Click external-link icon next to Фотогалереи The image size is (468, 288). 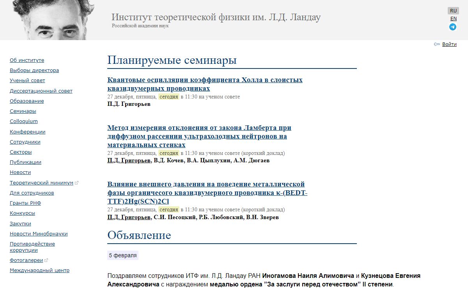tap(46, 260)
